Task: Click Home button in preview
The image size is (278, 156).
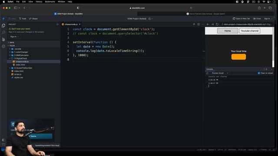Action: tap(228, 31)
